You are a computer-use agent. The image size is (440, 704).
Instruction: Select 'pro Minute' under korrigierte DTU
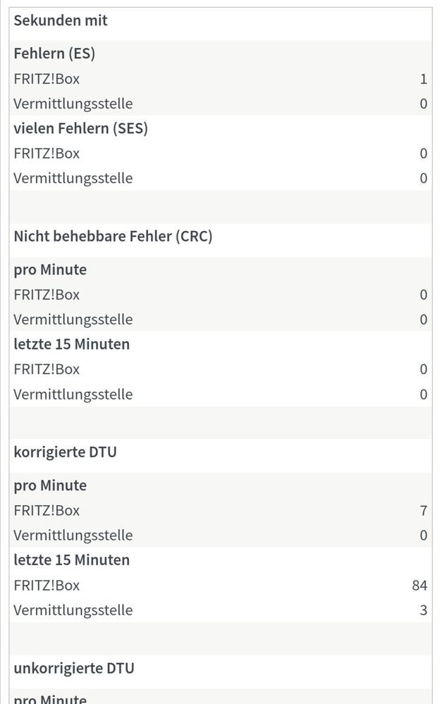coord(50,486)
